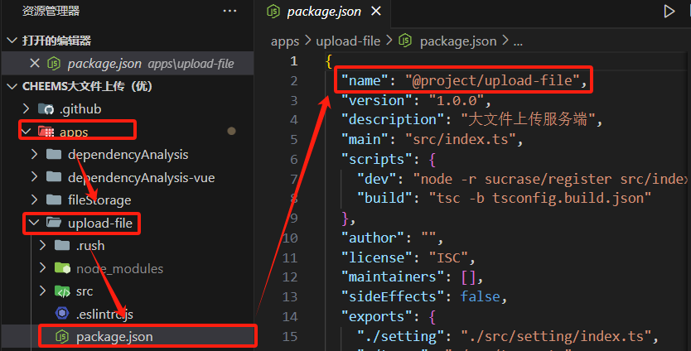Viewport: 691px width, 351px height.
Task: Close the package.json editor tab
Action: 376,11
